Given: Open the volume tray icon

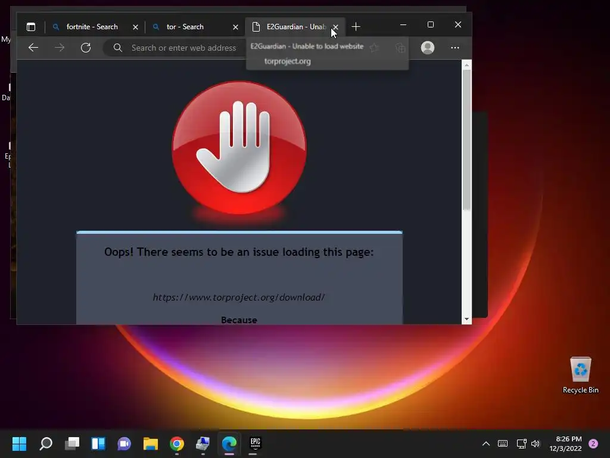Looking at the screenshot, I should click(536, 443).
